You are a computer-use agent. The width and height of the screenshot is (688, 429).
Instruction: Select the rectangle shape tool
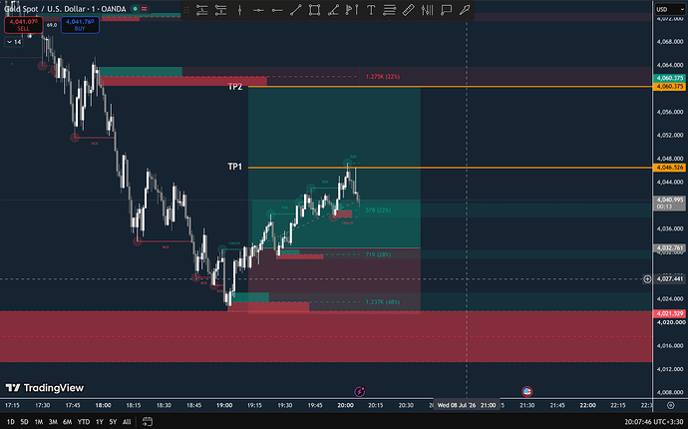314,10
